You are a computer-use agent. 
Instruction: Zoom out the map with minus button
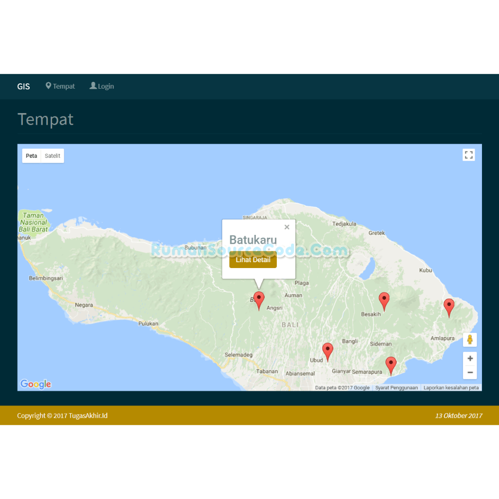pos(470,372)
